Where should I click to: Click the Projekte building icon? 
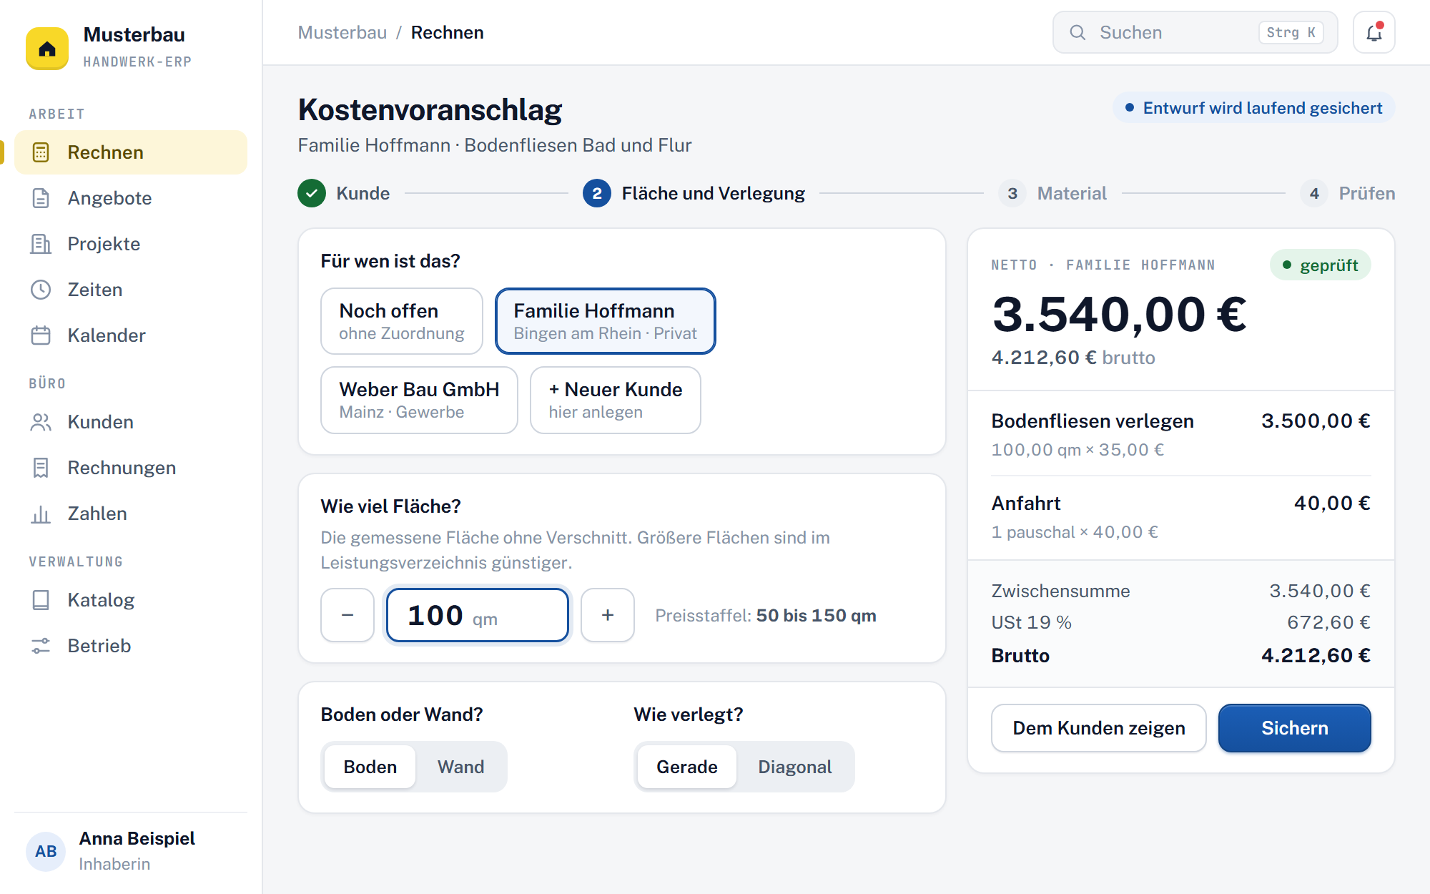click(x=41, y=244)
